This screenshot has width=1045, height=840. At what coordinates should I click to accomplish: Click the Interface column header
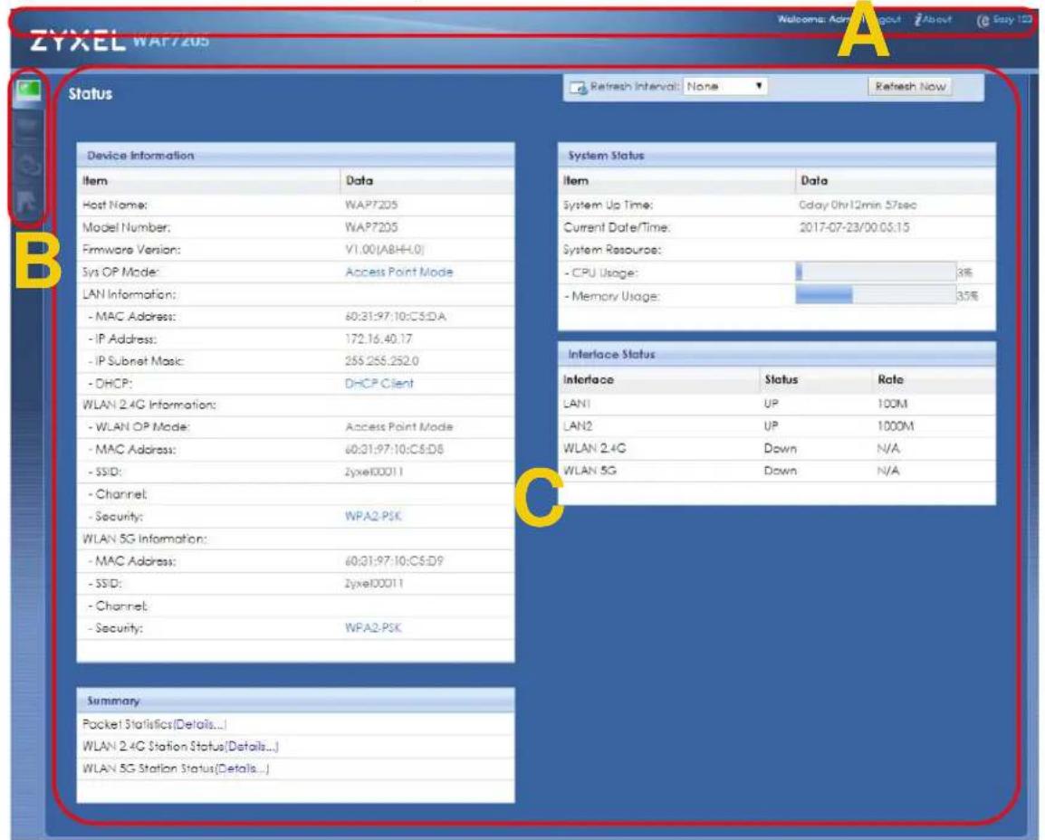click(x=589, y=379)
